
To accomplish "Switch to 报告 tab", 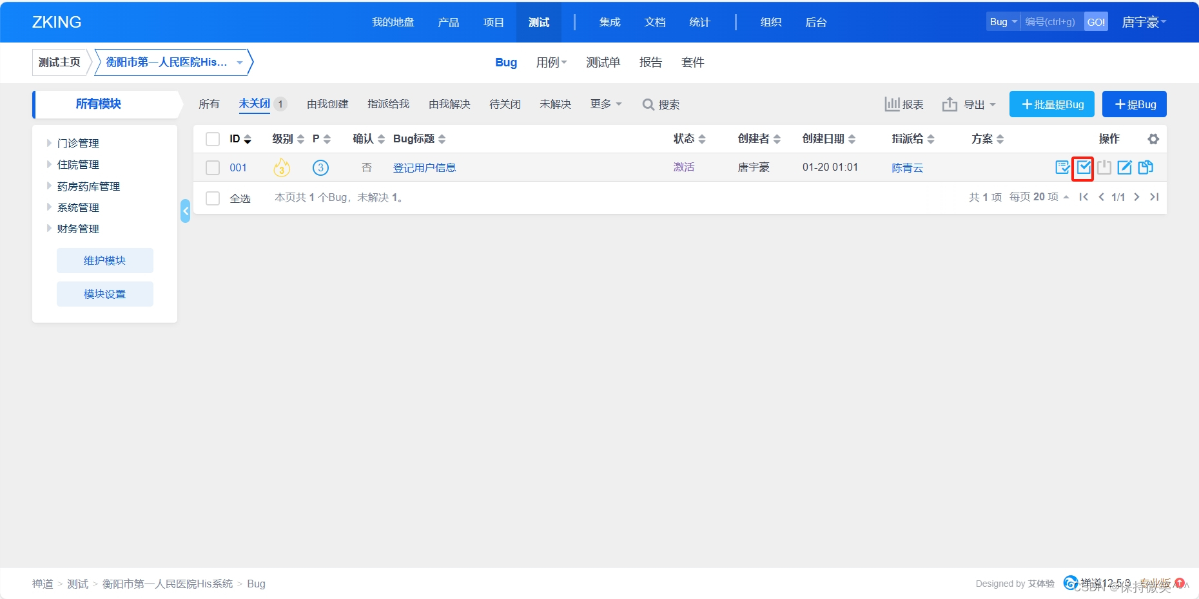I will (651, 62).
